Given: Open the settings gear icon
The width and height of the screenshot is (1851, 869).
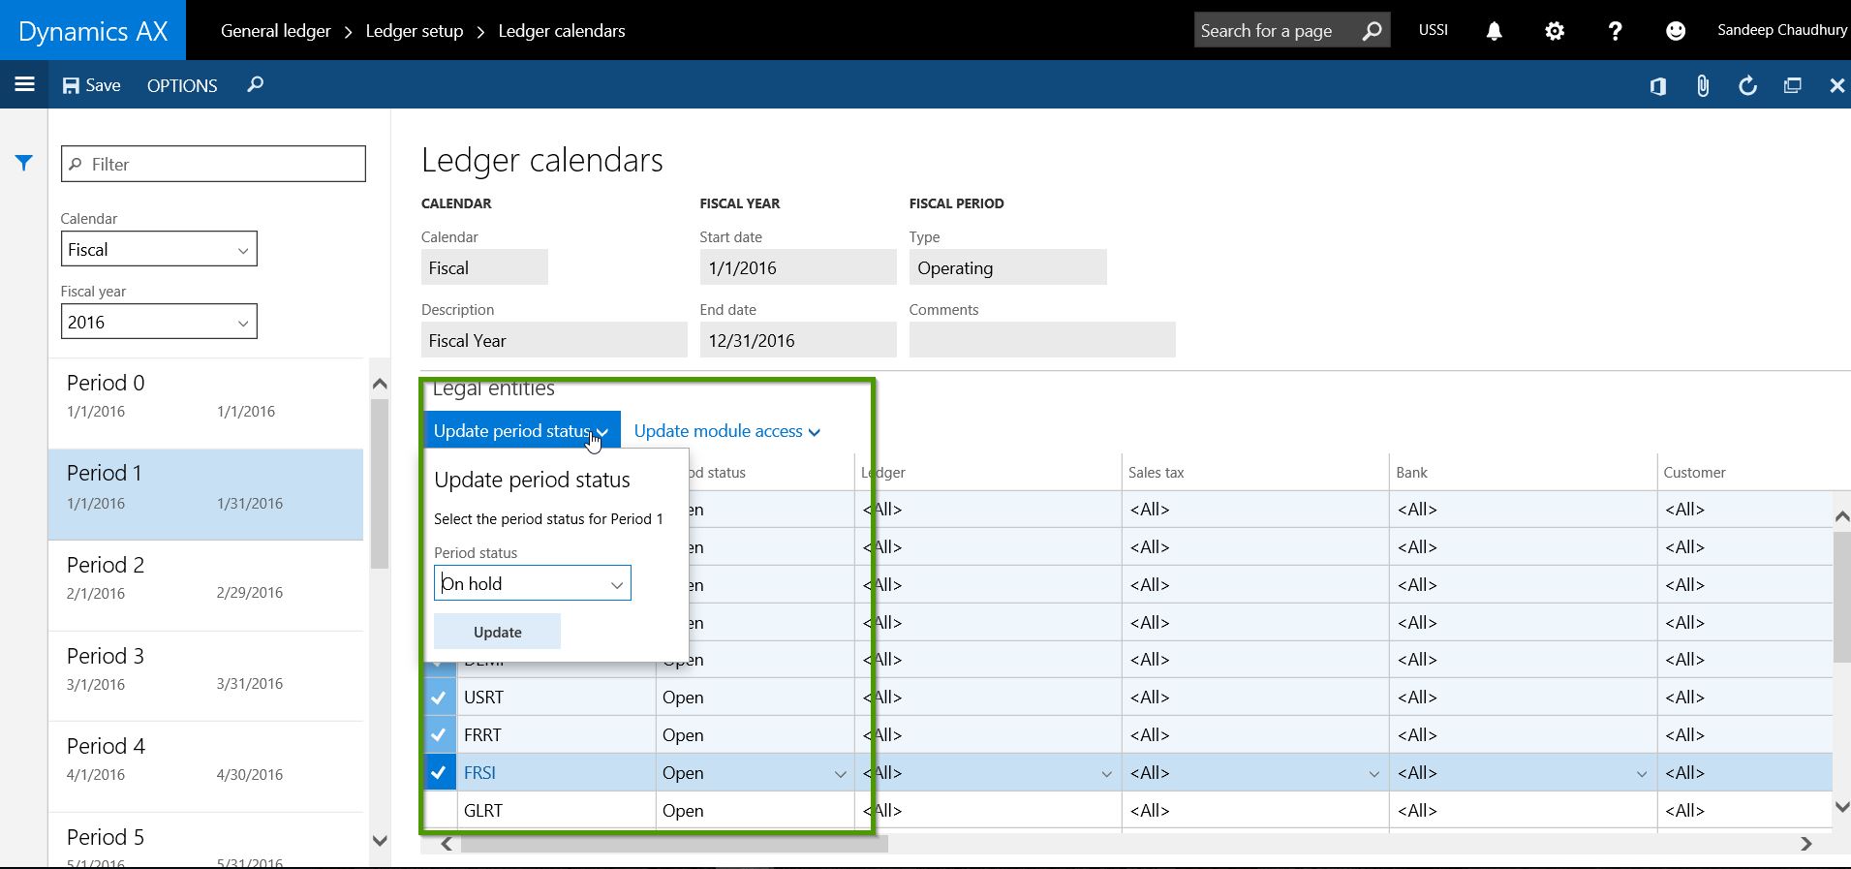Looking at the screenshot, I should (x=1554, y=31).
